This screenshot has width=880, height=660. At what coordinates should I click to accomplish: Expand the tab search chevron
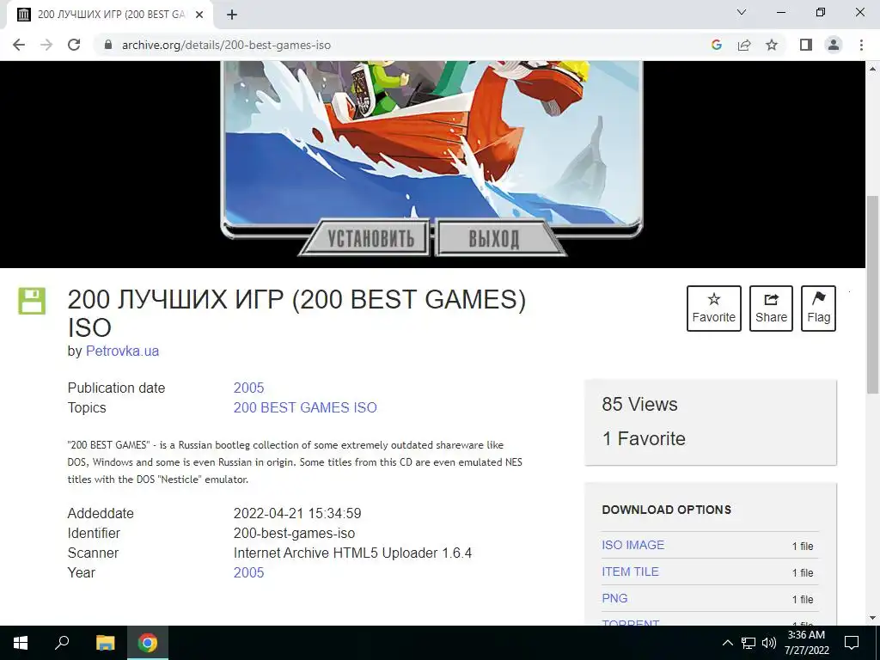point(742,12)
